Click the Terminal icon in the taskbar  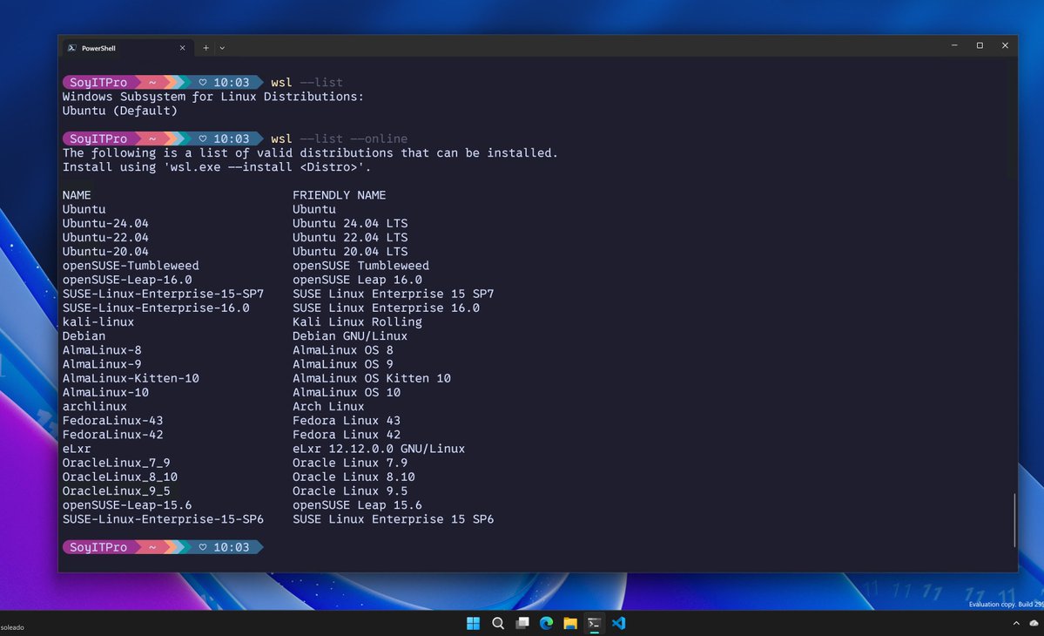point(594,623)
